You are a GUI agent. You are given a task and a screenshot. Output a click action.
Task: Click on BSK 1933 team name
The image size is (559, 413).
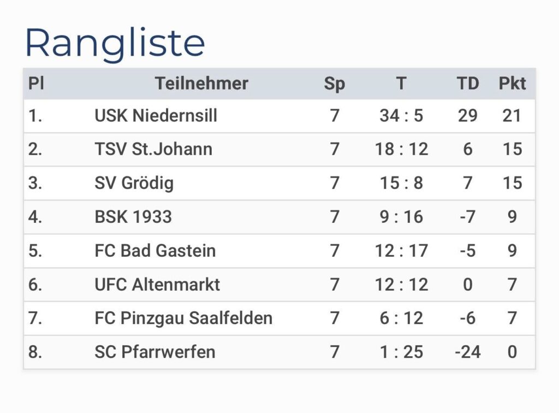point(133,217)
